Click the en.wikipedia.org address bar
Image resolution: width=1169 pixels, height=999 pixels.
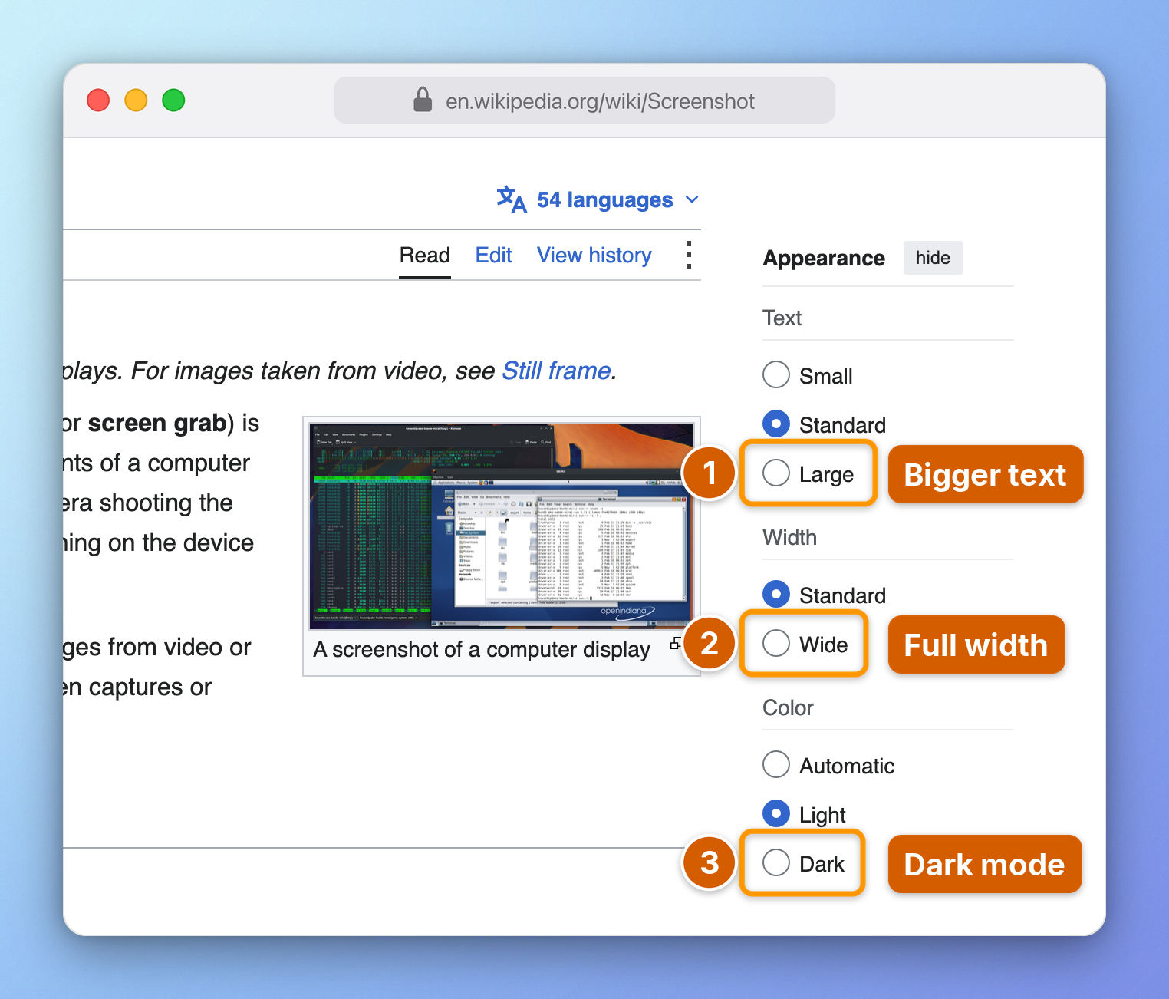[x=584, y=101]
